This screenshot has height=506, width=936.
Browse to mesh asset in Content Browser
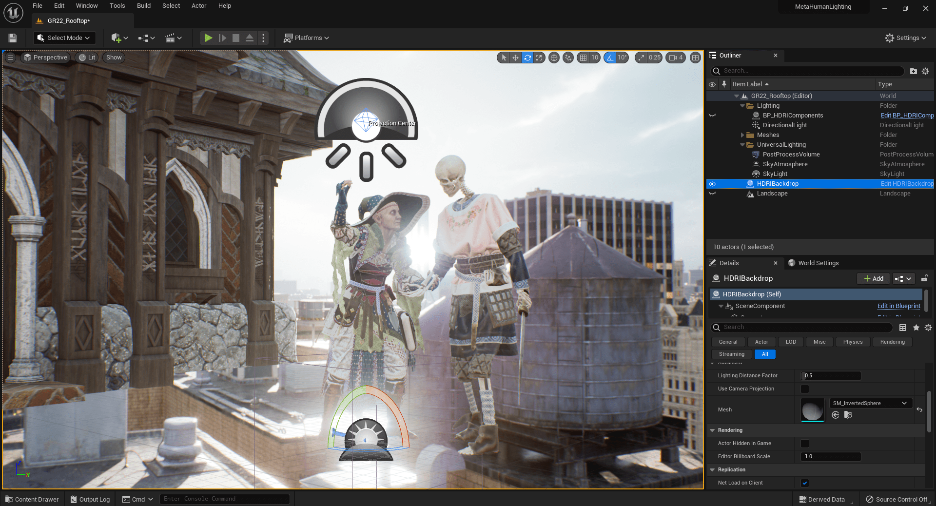pyautogui.click(x=848, y=415)
